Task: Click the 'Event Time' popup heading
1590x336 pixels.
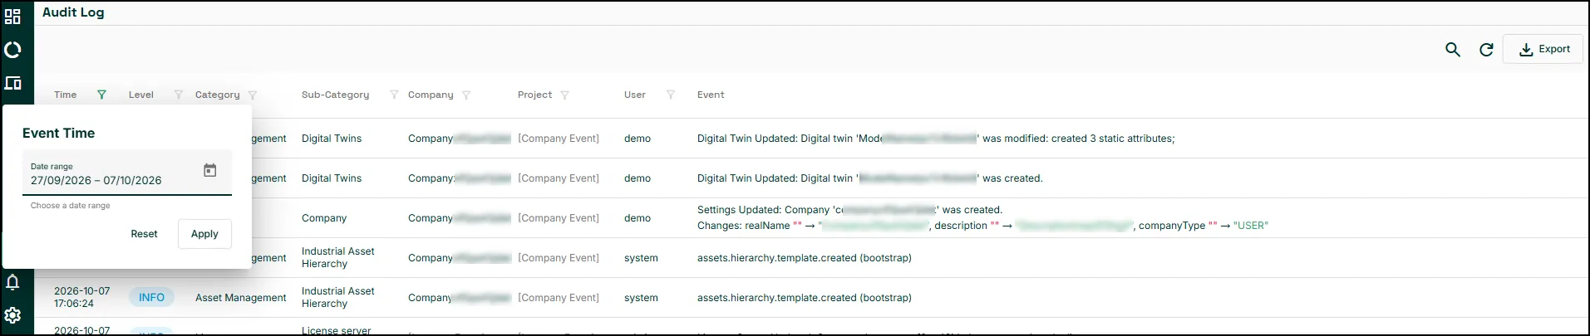Action: coord(58,133)
